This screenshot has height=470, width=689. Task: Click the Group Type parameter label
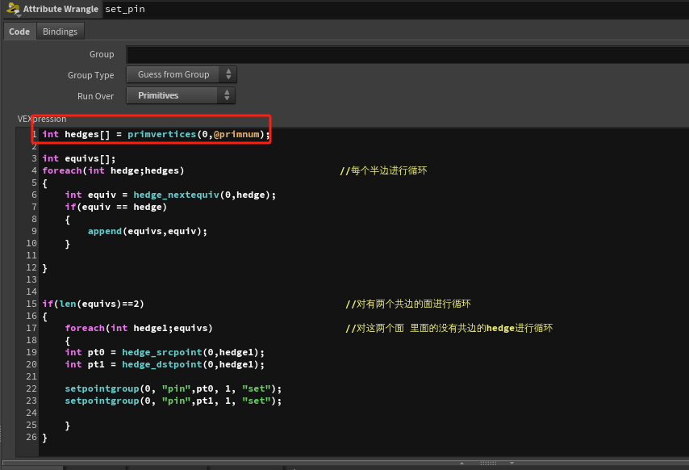tap(90, 75)
